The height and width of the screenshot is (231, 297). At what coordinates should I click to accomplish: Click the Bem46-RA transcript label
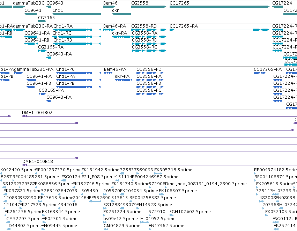(x=114, y=26)
